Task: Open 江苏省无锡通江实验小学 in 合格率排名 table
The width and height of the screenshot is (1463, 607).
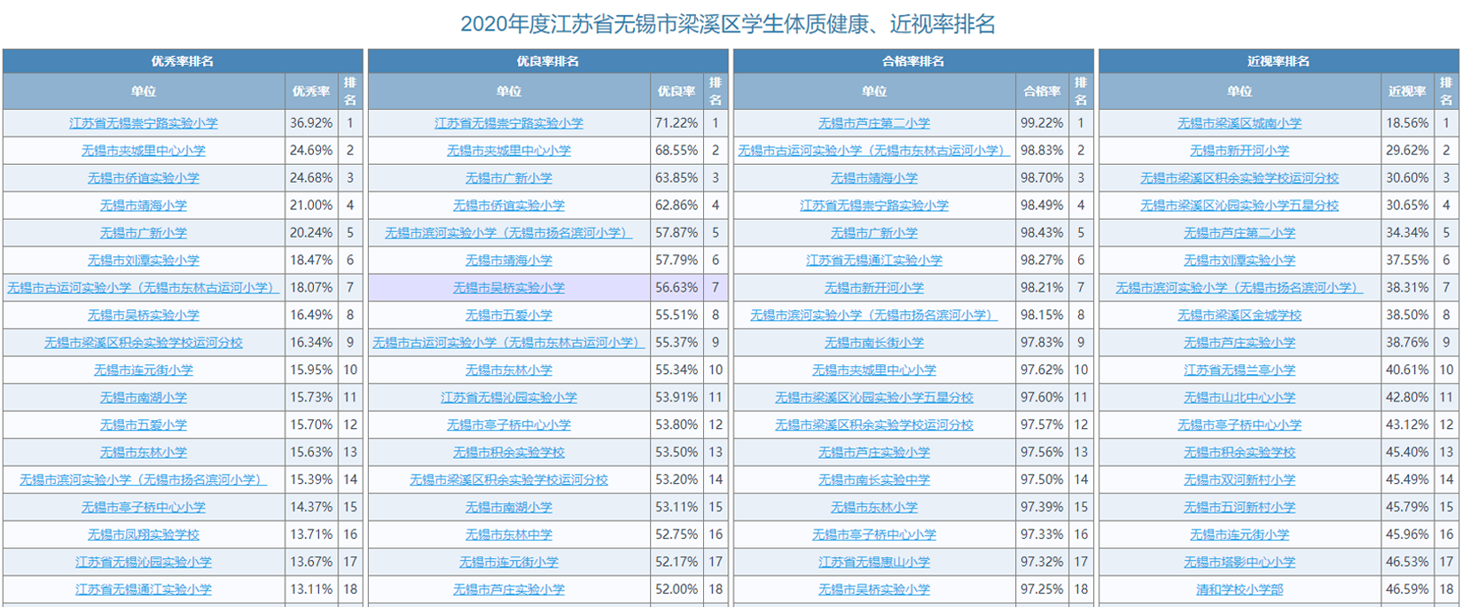Action: (x=874, y=261)
